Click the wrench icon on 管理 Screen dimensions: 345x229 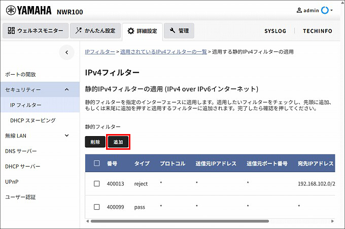(x=172, y=30)
